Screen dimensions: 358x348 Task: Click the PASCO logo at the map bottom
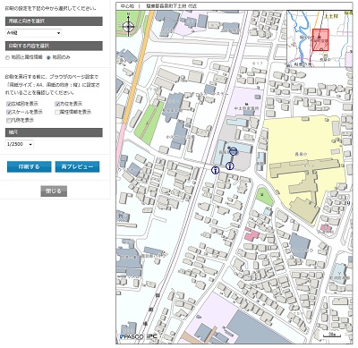132,336
